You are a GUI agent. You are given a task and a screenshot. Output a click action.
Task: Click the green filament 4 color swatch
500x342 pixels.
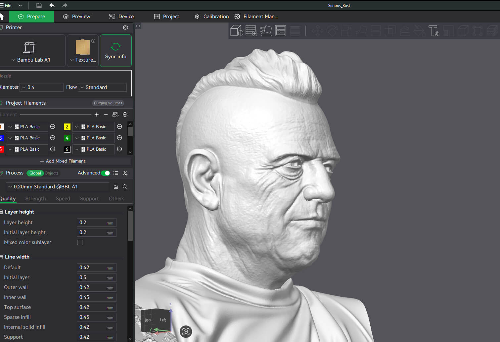coord(67,138)
